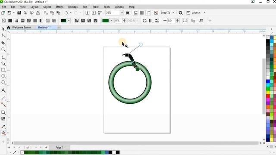Open the Options gear icon
The image size is (276, 155).
[x=180, y=12]
